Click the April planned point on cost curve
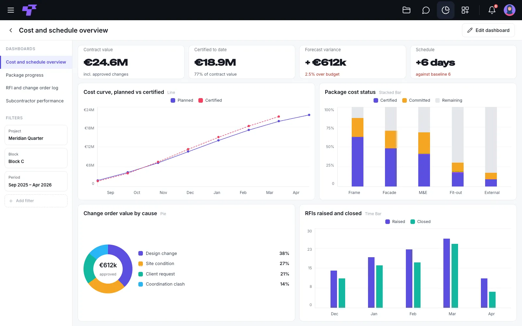The image size is (522, 326). (x=309, y=115)
